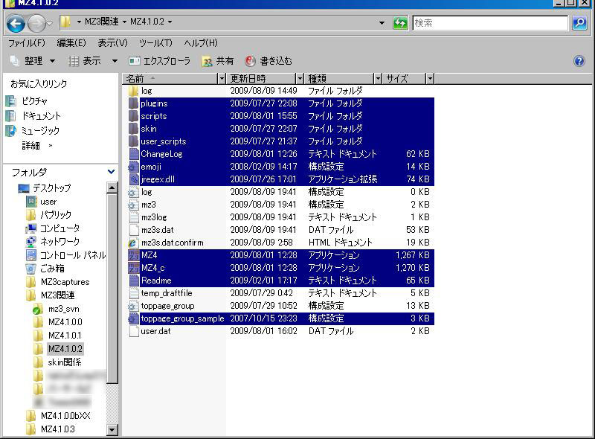
Task: Click the Back navigation arrow button
Action: pyautogui.click(x=16, y=24)
